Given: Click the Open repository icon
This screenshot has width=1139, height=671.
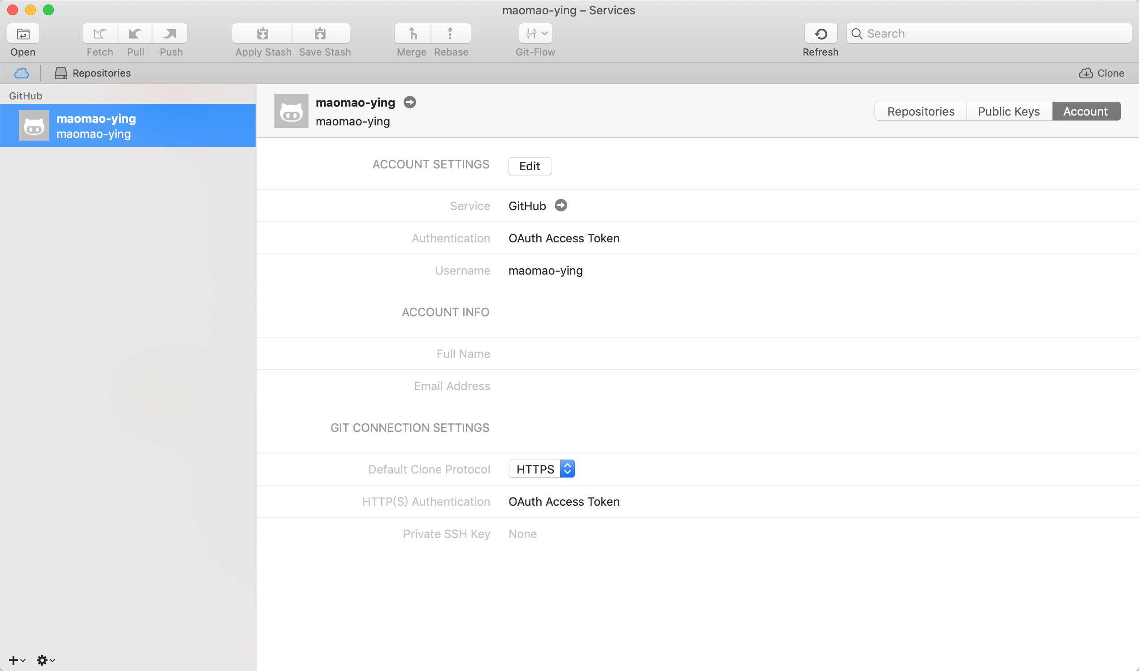Looking at the screenshot, I should coord(23,34).
